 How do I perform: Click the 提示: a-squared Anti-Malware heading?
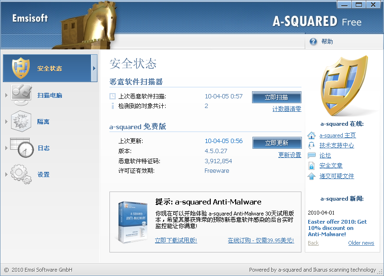[208, 202]
